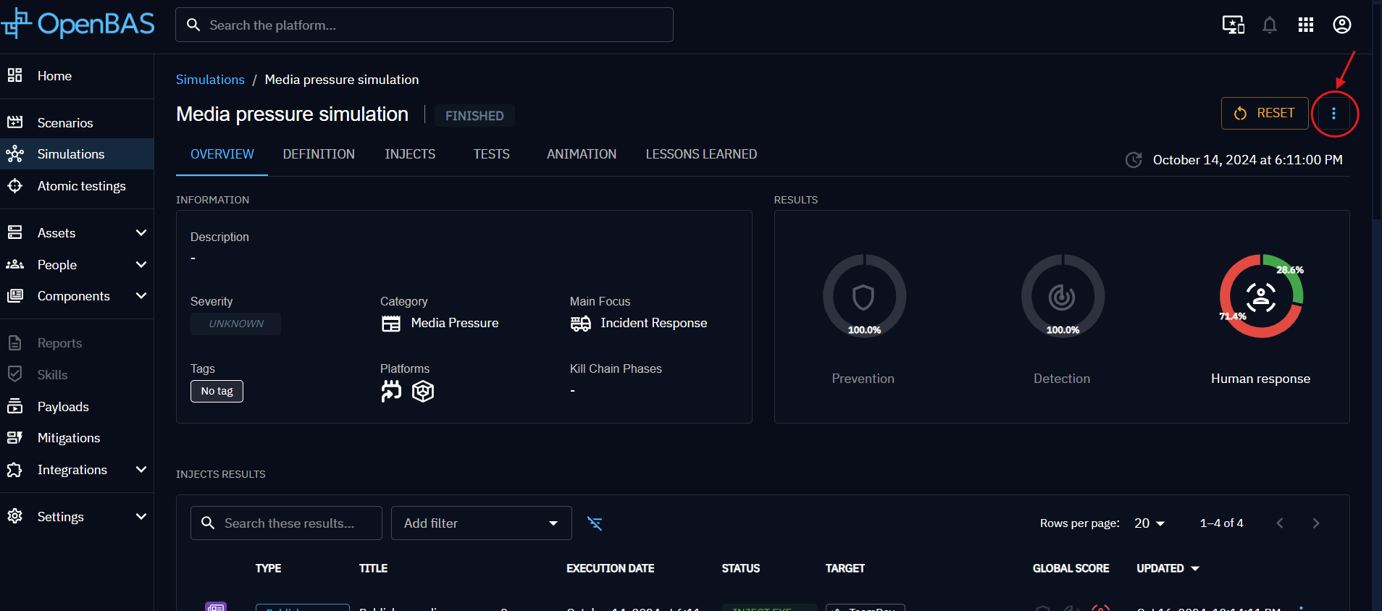Follow the Simulations breadcrumb link

[210, 80]
